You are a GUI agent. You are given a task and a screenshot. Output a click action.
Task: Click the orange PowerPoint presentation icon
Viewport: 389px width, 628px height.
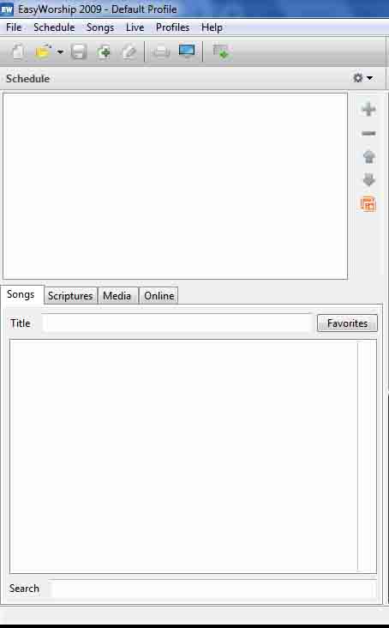click(x=368, y=204)
